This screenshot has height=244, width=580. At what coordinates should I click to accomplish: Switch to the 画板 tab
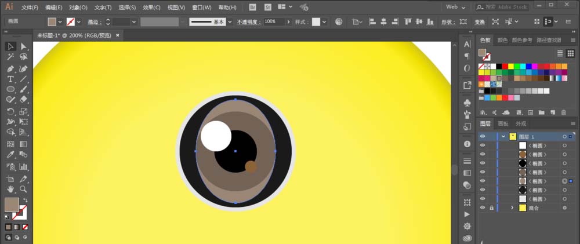click(503, 123)
